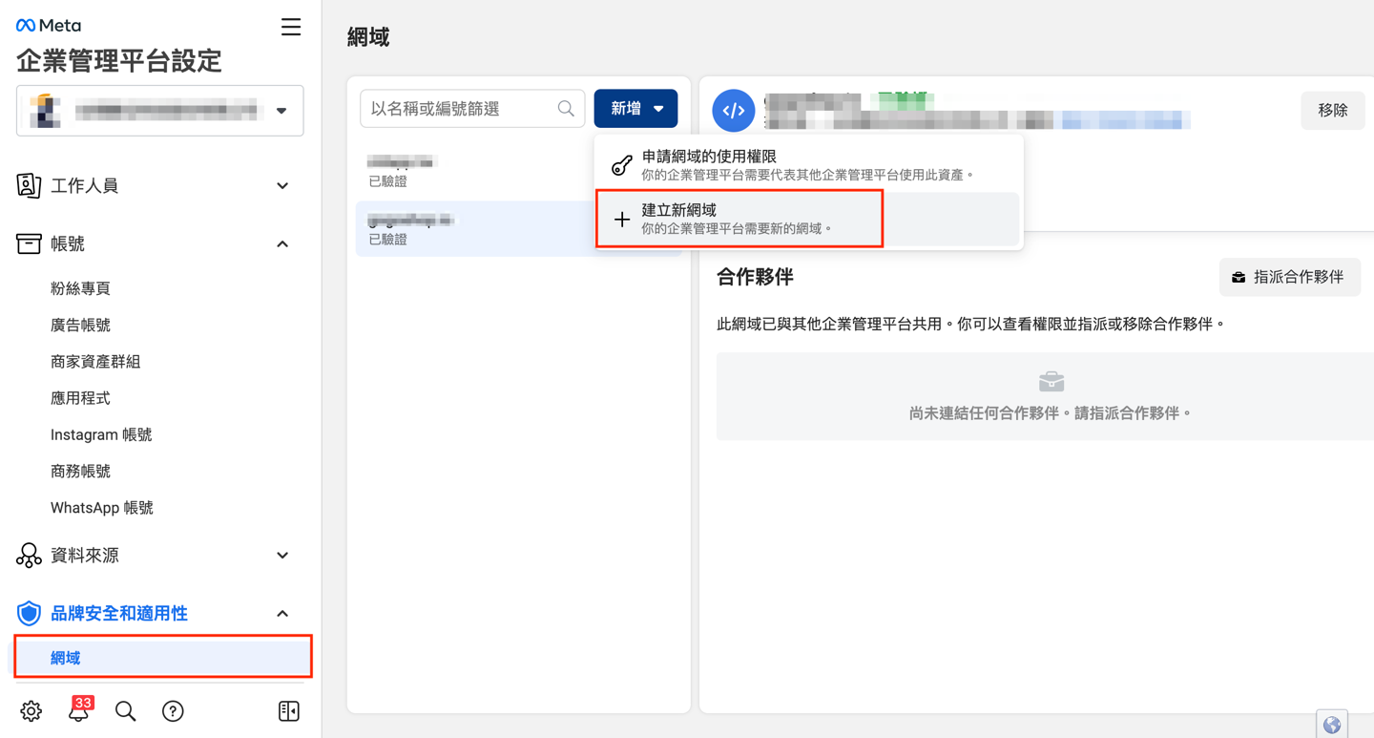Toggle the sidebar panel layout icon
This screenshot has height=738, width=1374.
coord(289,711)
